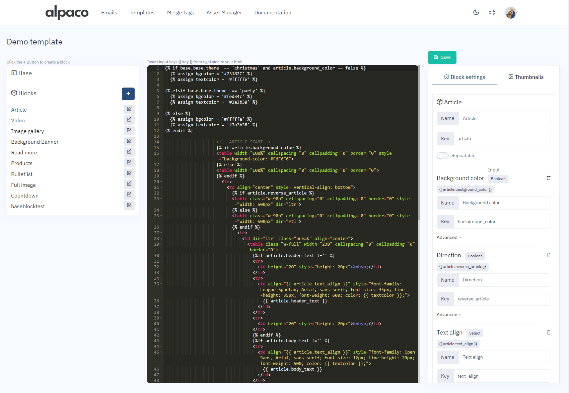Open the user avatar menu
The height and width of the screenshot is (393, 569).
pos(510,13)
